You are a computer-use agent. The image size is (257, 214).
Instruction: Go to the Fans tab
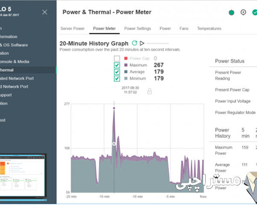pyautogui.click(x=184, y=29)
